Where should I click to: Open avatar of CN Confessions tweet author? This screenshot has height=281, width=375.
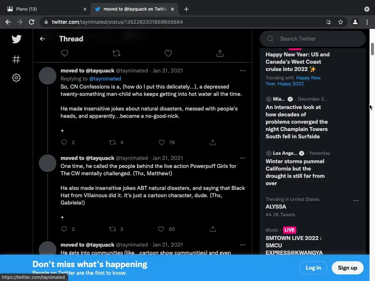click(48, 76)
